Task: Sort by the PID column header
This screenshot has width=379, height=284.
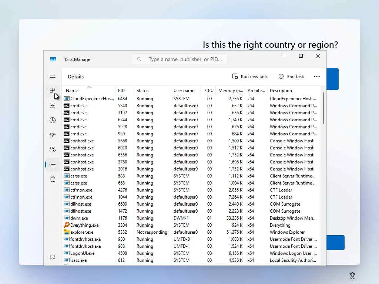Action: tap(125, 91)
